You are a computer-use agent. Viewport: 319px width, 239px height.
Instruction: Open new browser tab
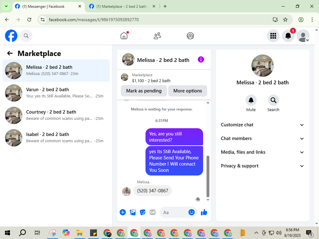coord(165,6)
